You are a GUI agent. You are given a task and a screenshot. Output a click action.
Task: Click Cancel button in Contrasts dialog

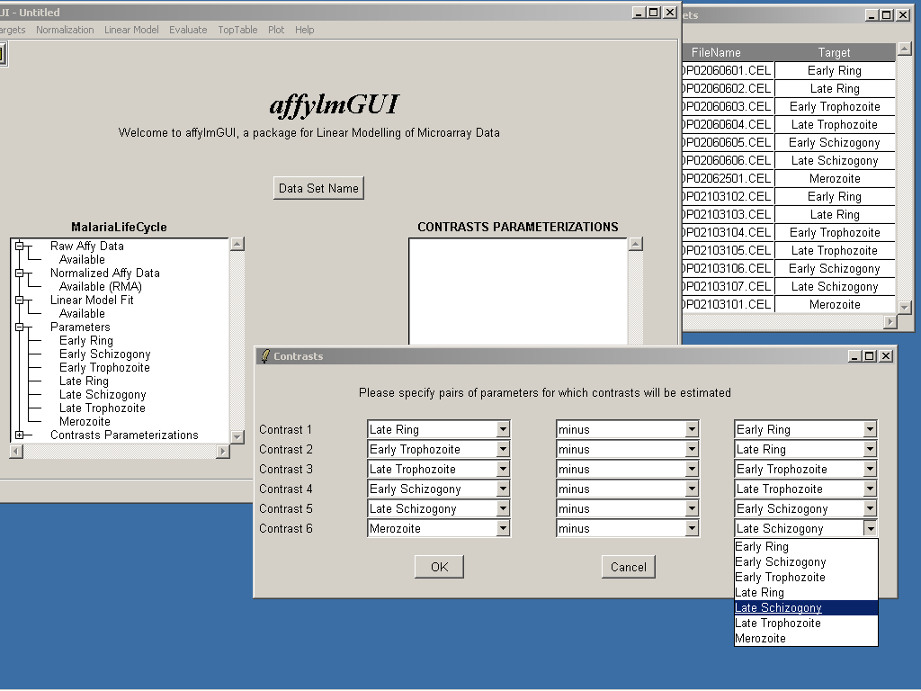coord(628,567)
